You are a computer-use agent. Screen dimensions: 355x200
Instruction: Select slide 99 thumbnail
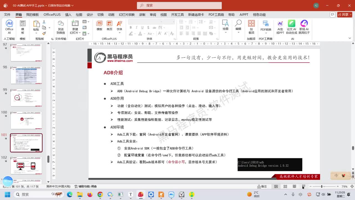(26, 97)
